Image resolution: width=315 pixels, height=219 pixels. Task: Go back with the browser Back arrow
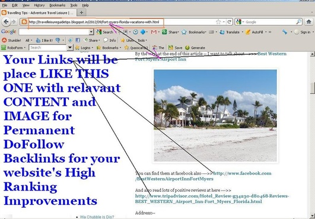click(6, 22)
